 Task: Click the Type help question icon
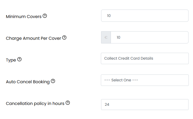click(19, 59)
